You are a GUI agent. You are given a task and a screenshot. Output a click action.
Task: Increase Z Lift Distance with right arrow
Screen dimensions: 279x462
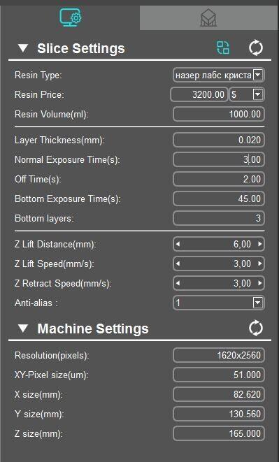[x=260, y=244]
